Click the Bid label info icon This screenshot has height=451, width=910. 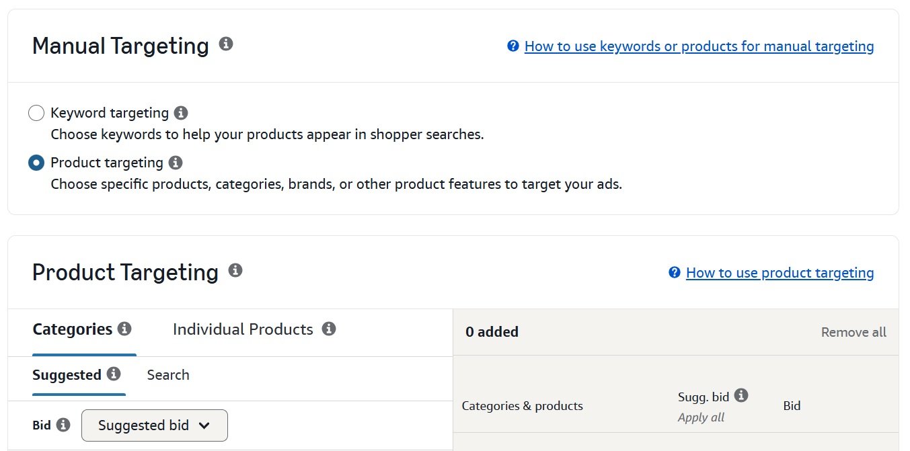tap(63, 425)
